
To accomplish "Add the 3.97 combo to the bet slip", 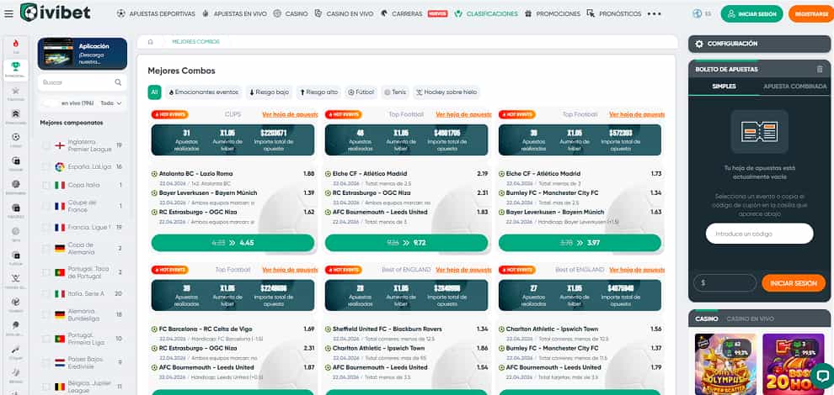I will click(580, 243).
